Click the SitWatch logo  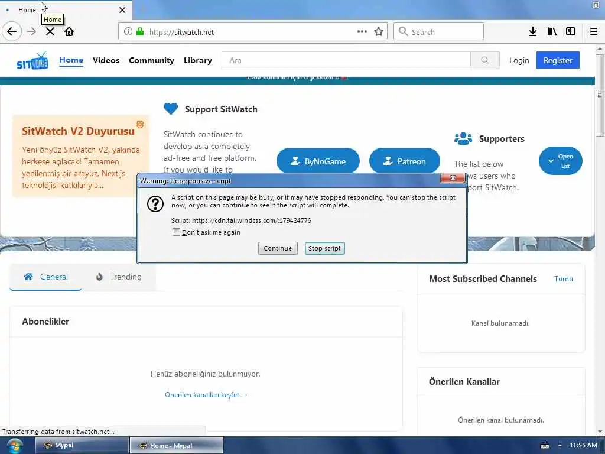(32, 61)
